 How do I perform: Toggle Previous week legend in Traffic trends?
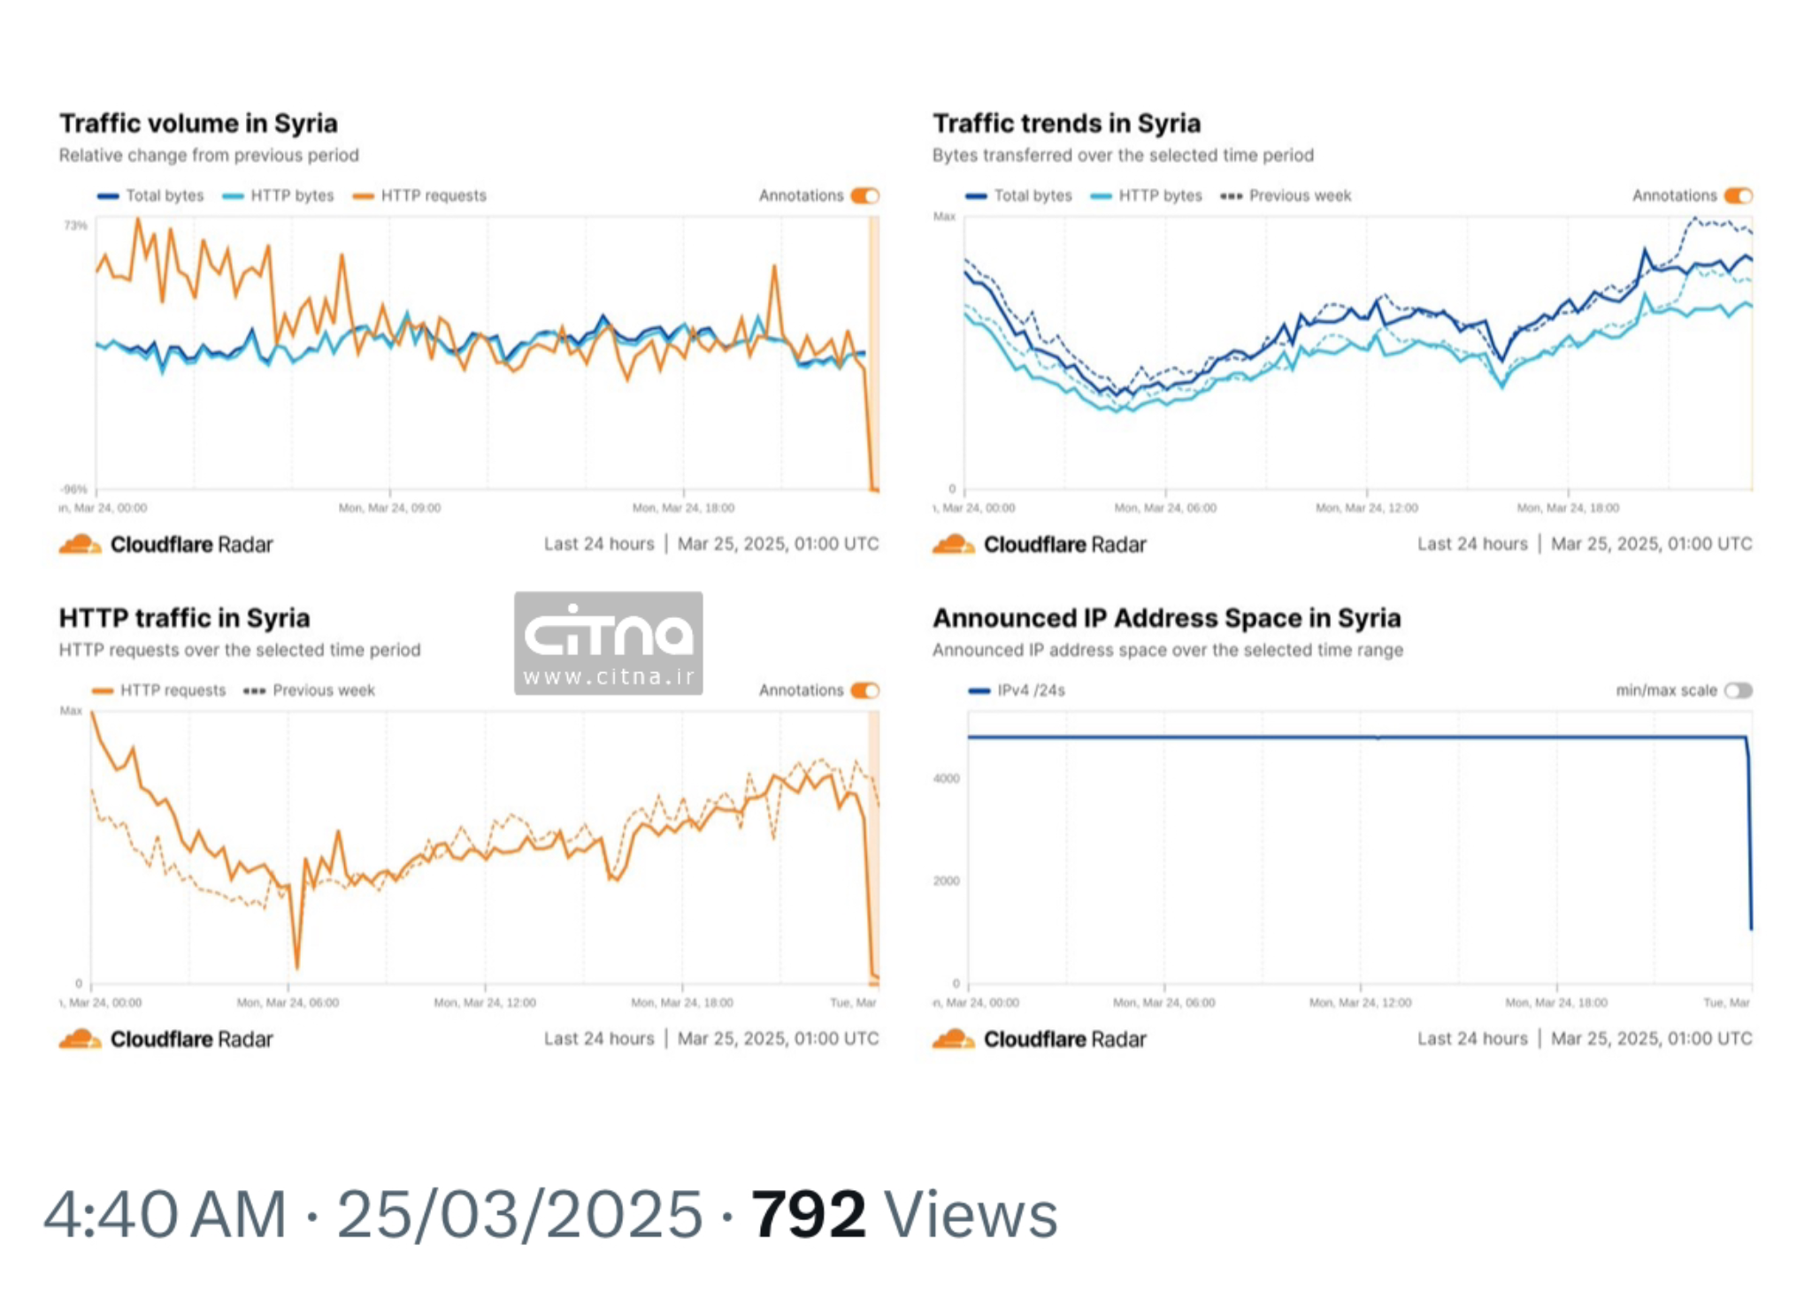click(1286, 195)
